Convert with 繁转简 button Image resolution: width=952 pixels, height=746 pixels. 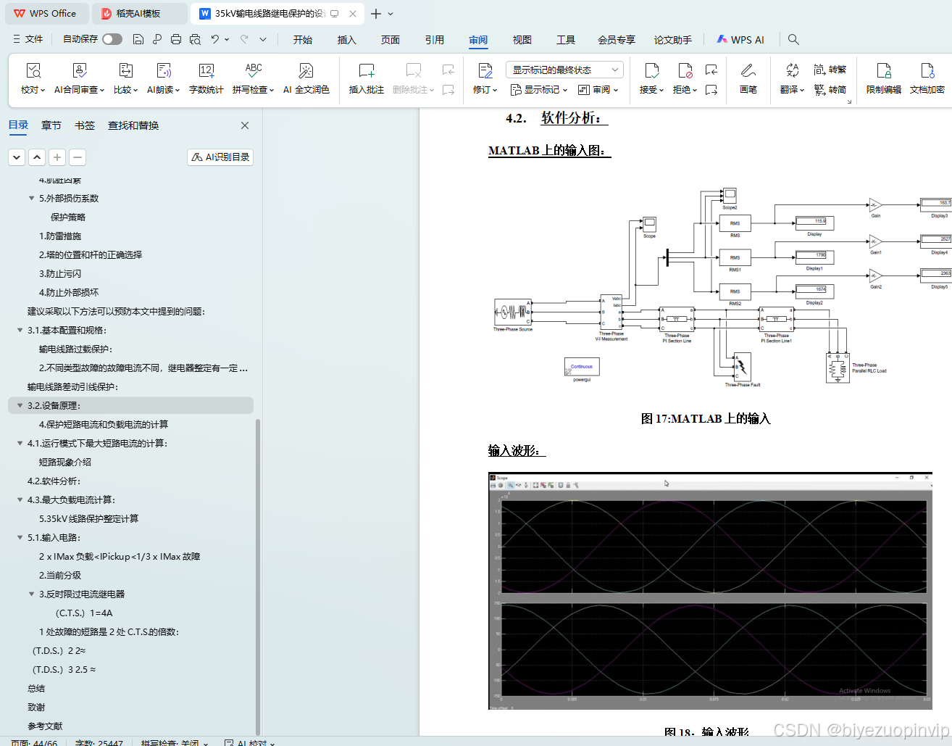[830, 90]
